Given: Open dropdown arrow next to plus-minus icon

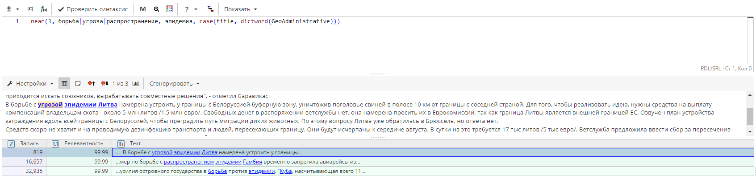Looking at the screenshot, I should coord(17,9).
